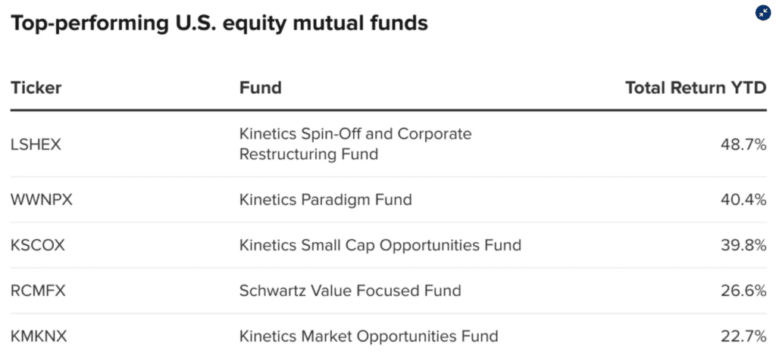The width and height of the screenshot is (776, 364).
Task: Click the 39.8% return value
Action: tap(743, 245)
